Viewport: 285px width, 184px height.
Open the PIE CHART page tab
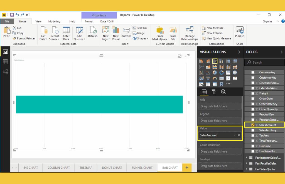(x=31, y=168)
